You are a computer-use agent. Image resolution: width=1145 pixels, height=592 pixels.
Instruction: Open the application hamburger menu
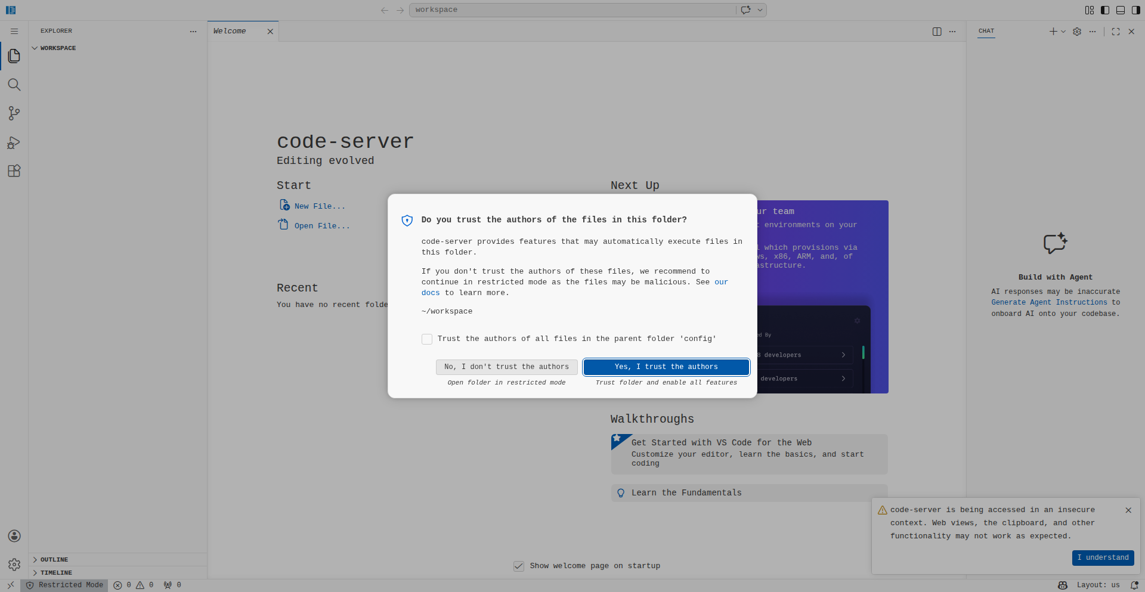click(14, 32)
